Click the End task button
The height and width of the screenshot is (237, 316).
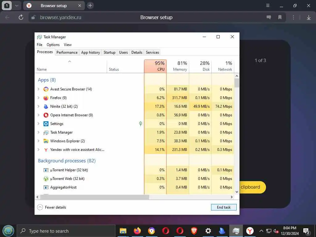tap(224, 207)
